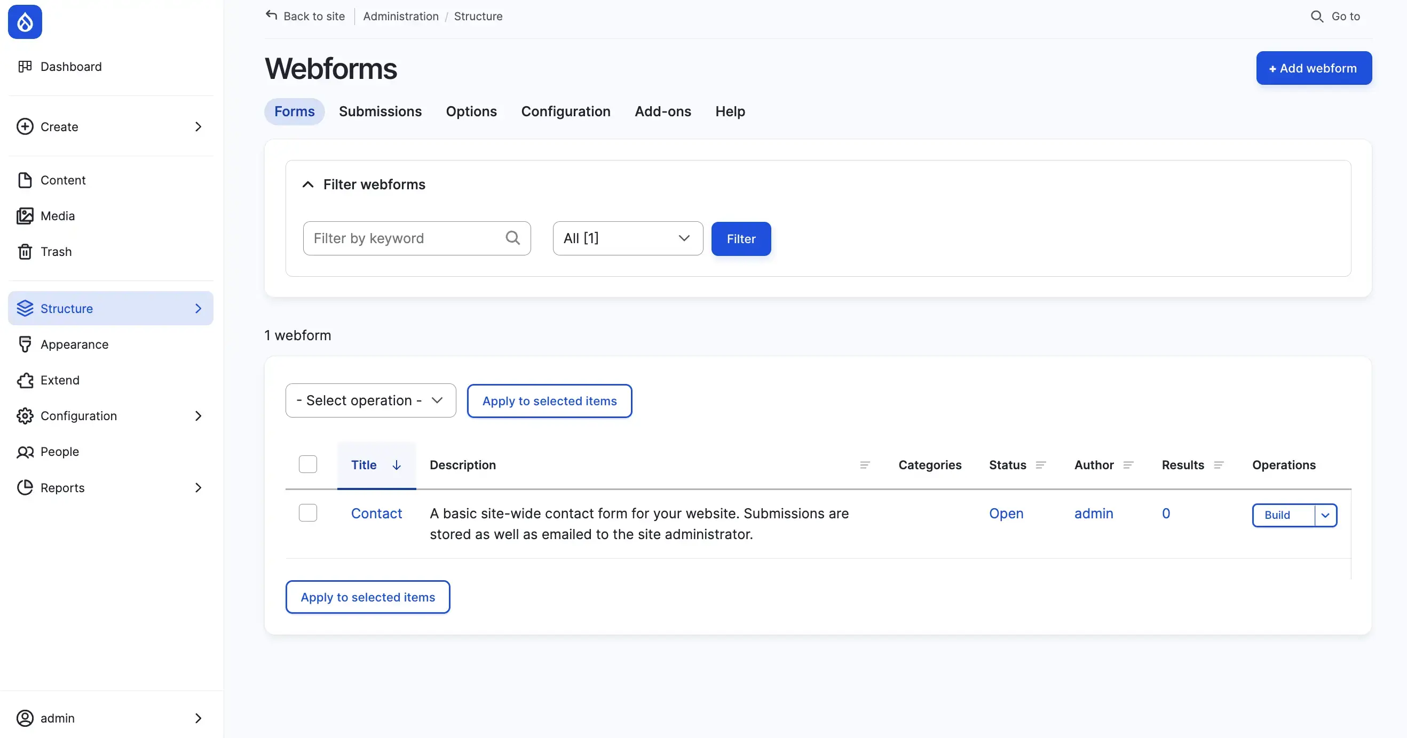Open the Select operation dropdown
The image size is (1407, 738).
click(x=370, y=400)
